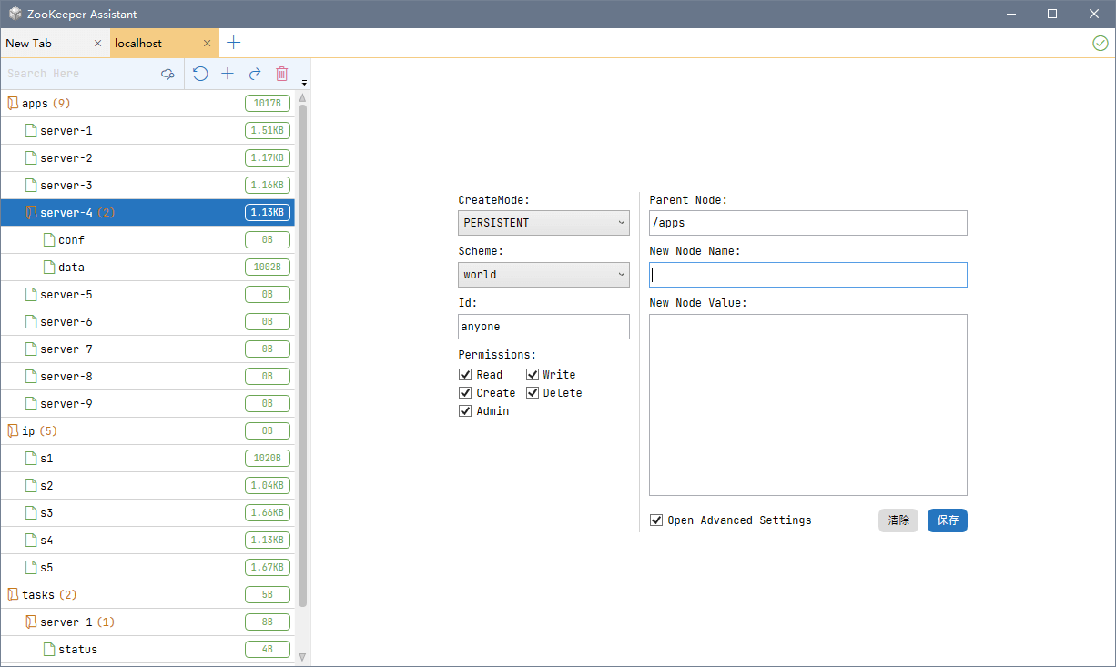The image size is (1116, 667).
Task: Click the cloud search icon
Action: [167, 74]
